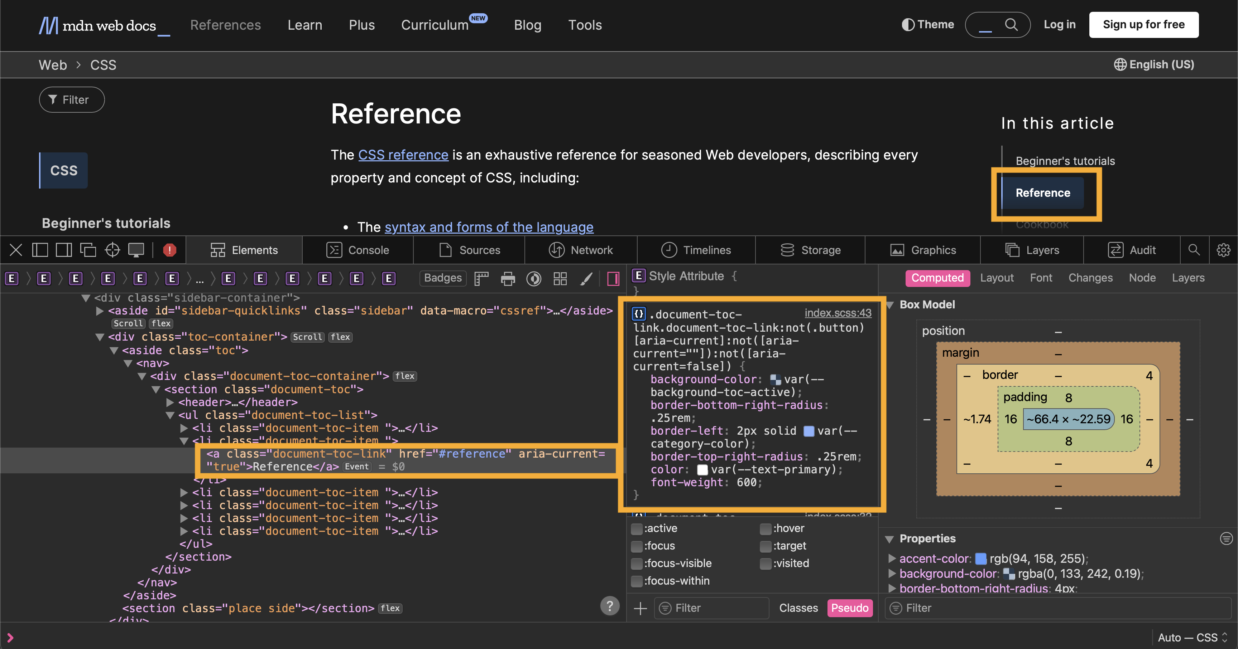Enable the :visited pseudo-class checkbox
The width and height of the screenshot is (1238, 649).
[x=766, y=563]
